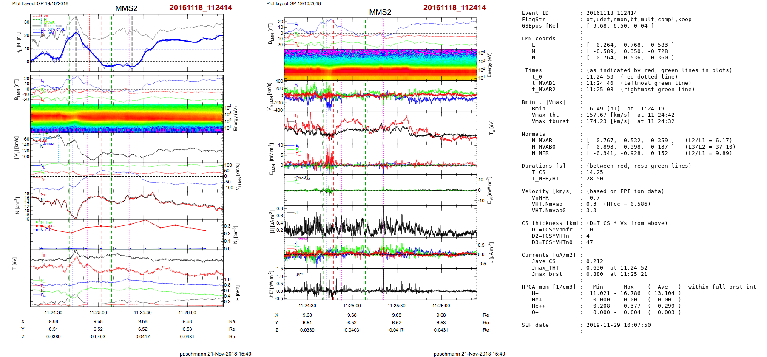Select the SEH date value 2019-11-29 10:07:50
This screenshot has width=767, height=357.
(x=618, y=325)
